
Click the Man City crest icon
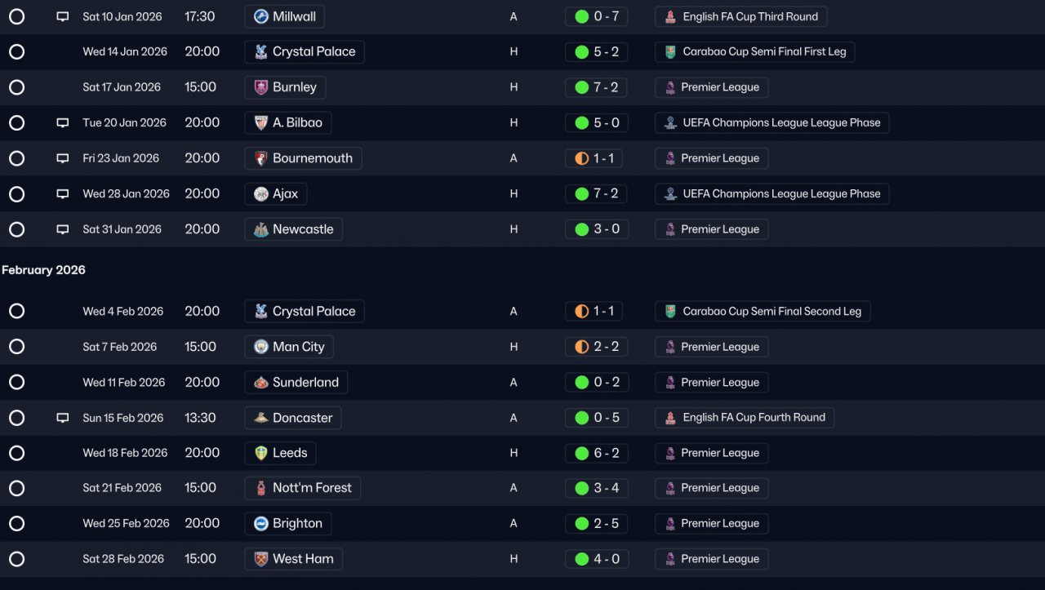pyautogui.click(x=261, y=347)
